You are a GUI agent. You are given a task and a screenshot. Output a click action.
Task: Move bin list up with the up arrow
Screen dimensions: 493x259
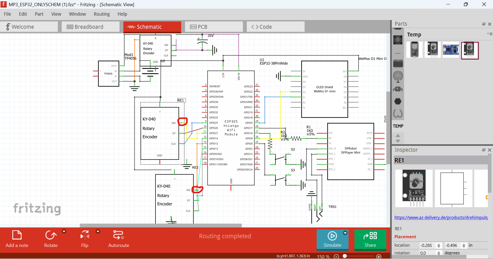point(398,135)
